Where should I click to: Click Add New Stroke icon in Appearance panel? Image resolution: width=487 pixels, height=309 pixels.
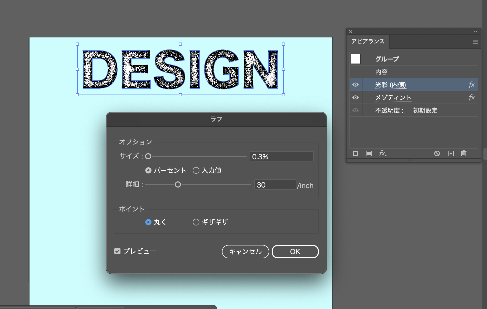click(356, 153)
